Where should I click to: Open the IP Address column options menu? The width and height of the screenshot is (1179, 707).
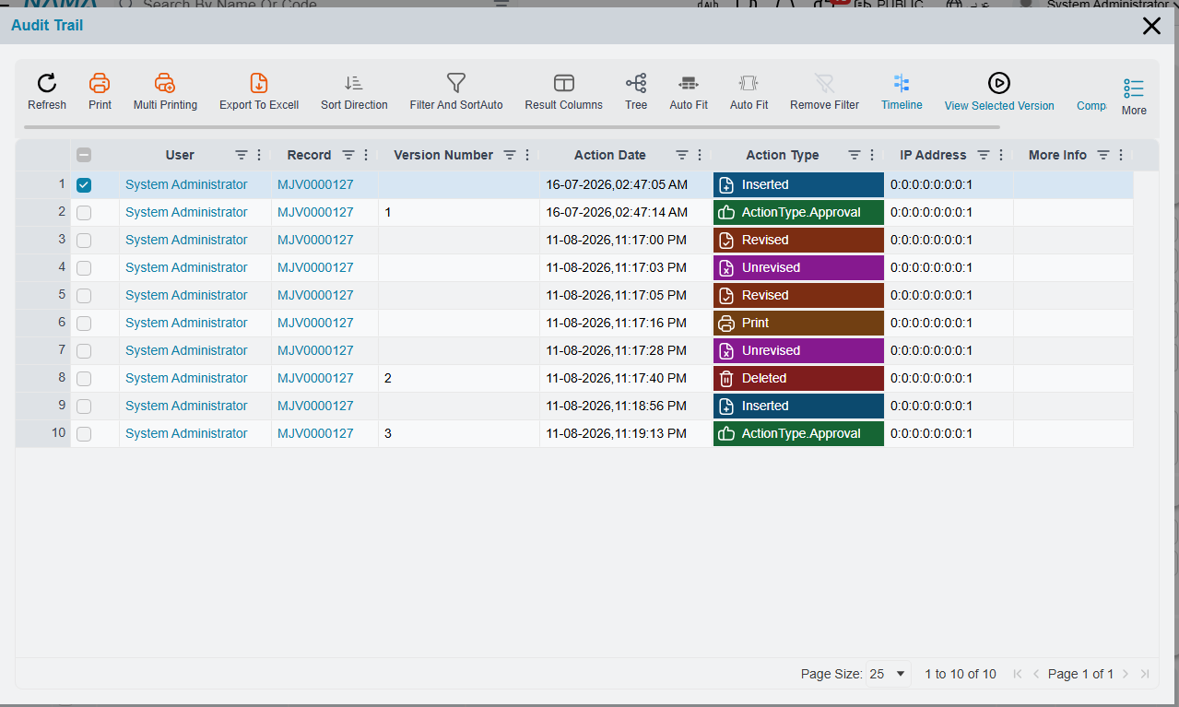(x=1001, y=155)
